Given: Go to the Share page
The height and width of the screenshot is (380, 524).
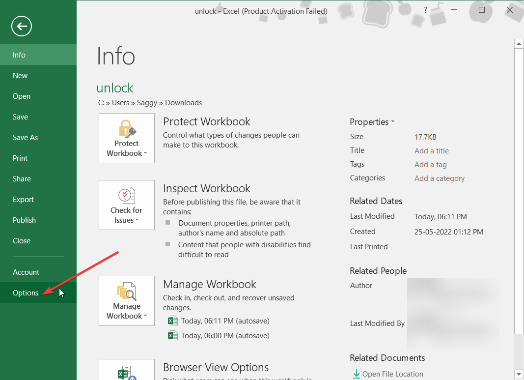Looking at the screenshot, I should coord(38,179).
